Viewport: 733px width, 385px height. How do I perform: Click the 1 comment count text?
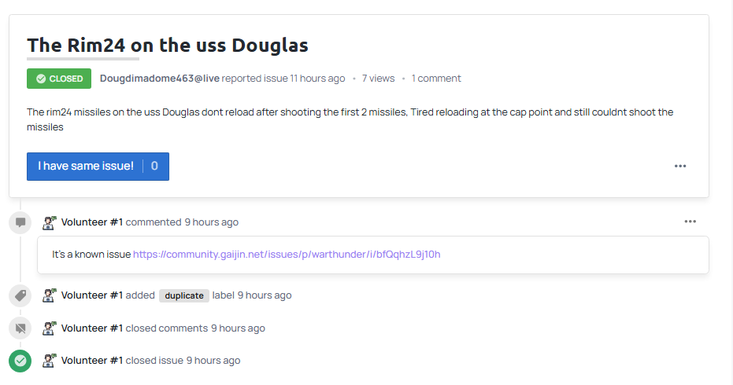pos(436,79)
